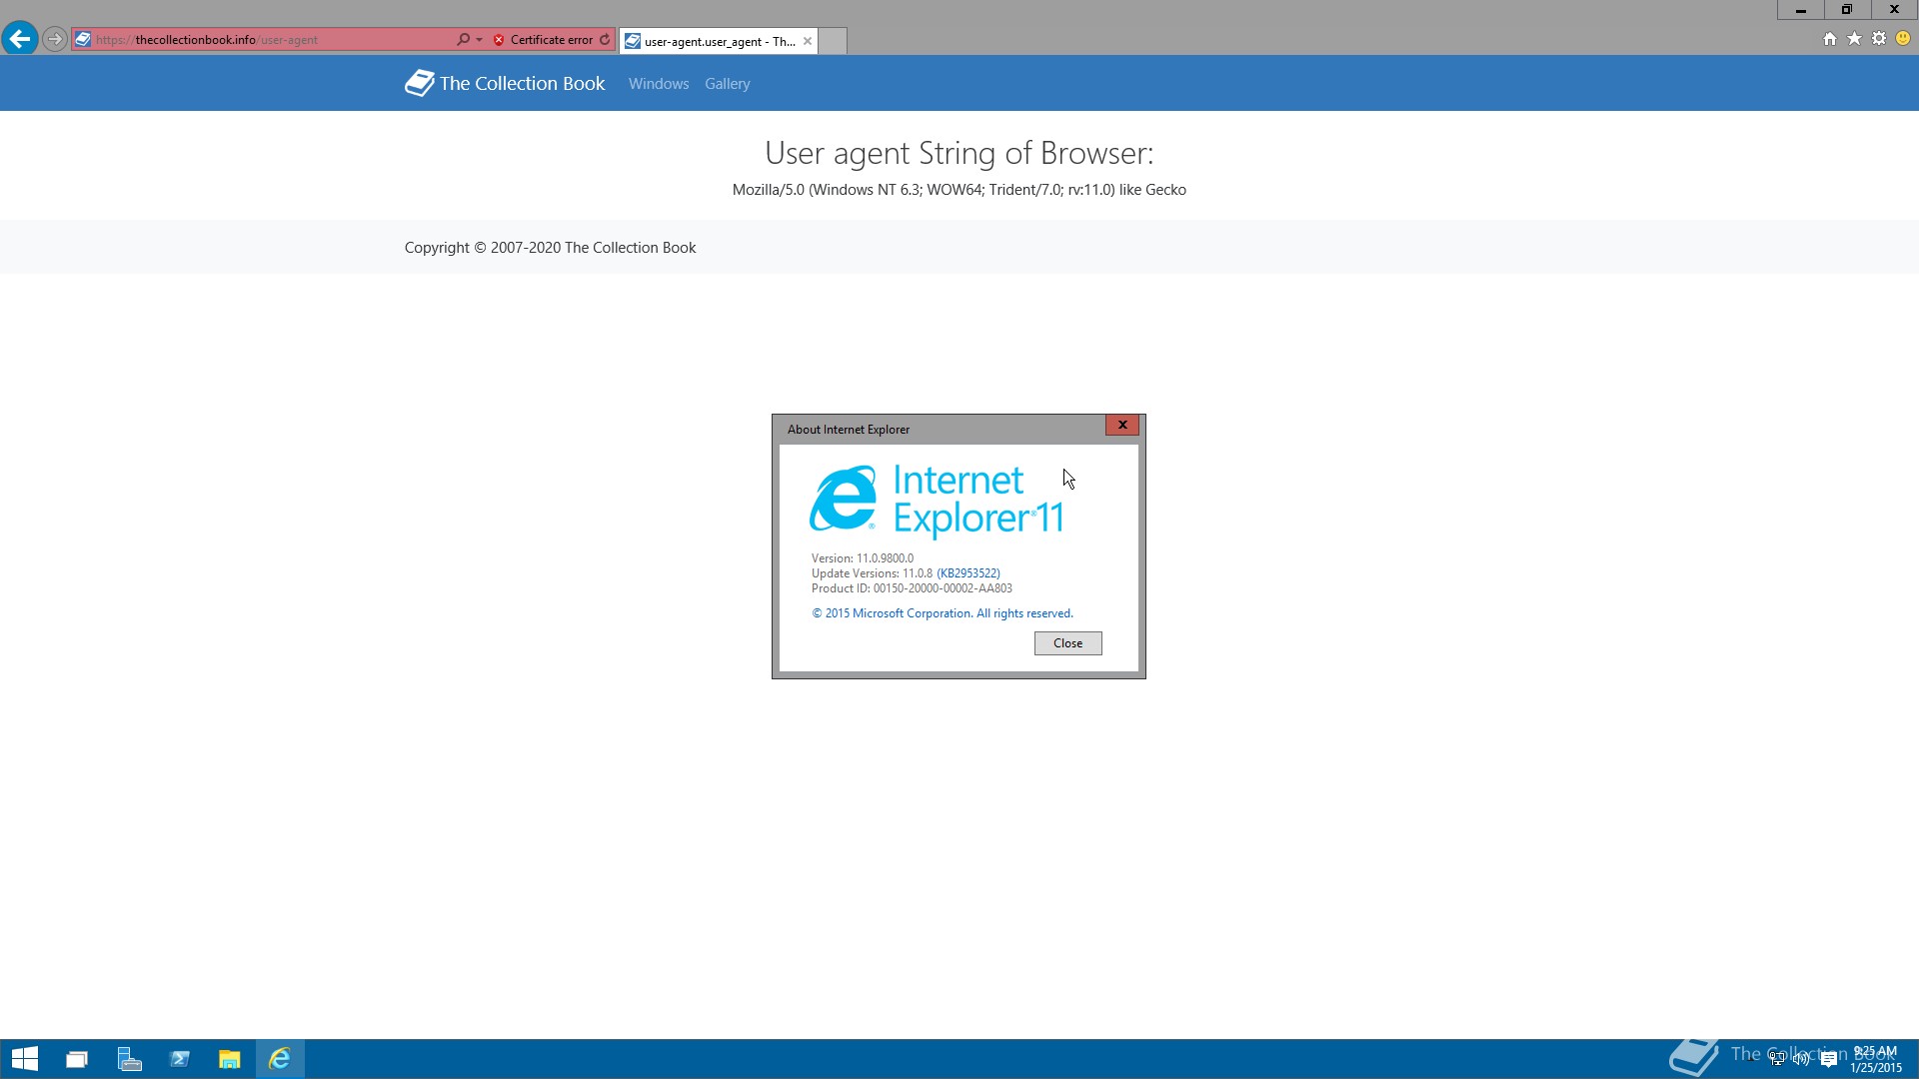The image size is (1919, 1079).
Task: Click the Version: 11.0.9800.0 text
Action: coord(863,558)
